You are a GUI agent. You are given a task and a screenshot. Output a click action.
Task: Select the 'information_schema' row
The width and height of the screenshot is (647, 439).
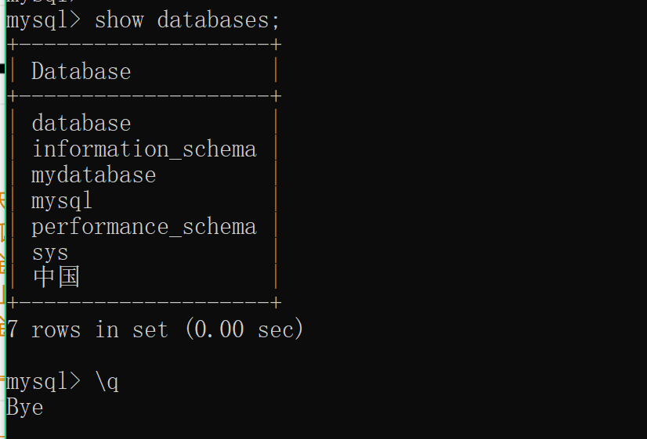point(144,149)
